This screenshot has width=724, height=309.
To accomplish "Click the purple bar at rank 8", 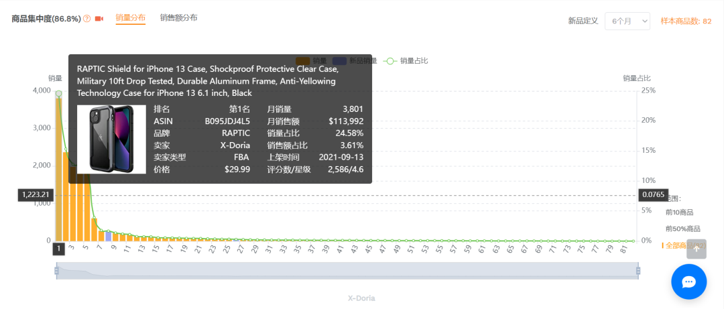I will 108,237.
